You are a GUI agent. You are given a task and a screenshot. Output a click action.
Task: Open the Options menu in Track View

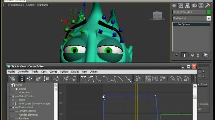[64, 72]
